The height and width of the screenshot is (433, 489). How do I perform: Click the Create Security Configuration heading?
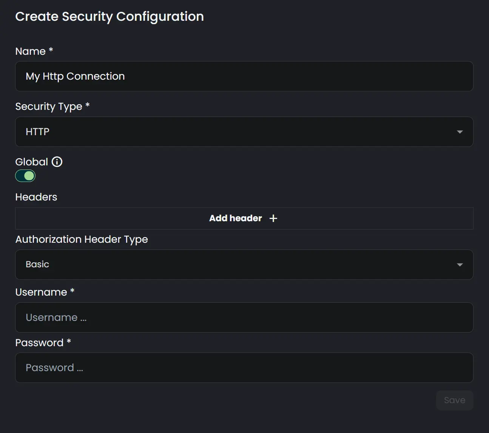[110, 17]
